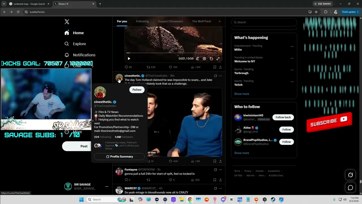Click the X logo in the sidebar
The height and width of the screenshot is (204, 362).
click(x=67, y=22)
